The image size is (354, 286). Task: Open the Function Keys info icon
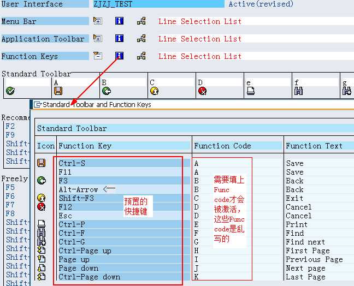coord(119,56)
